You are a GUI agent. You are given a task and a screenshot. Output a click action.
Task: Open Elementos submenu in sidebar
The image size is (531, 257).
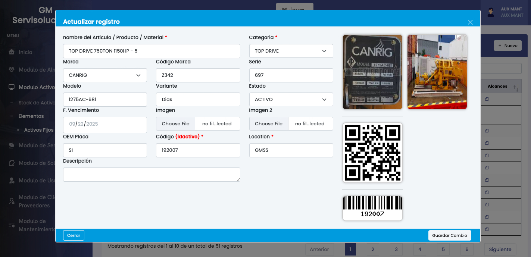31,116
